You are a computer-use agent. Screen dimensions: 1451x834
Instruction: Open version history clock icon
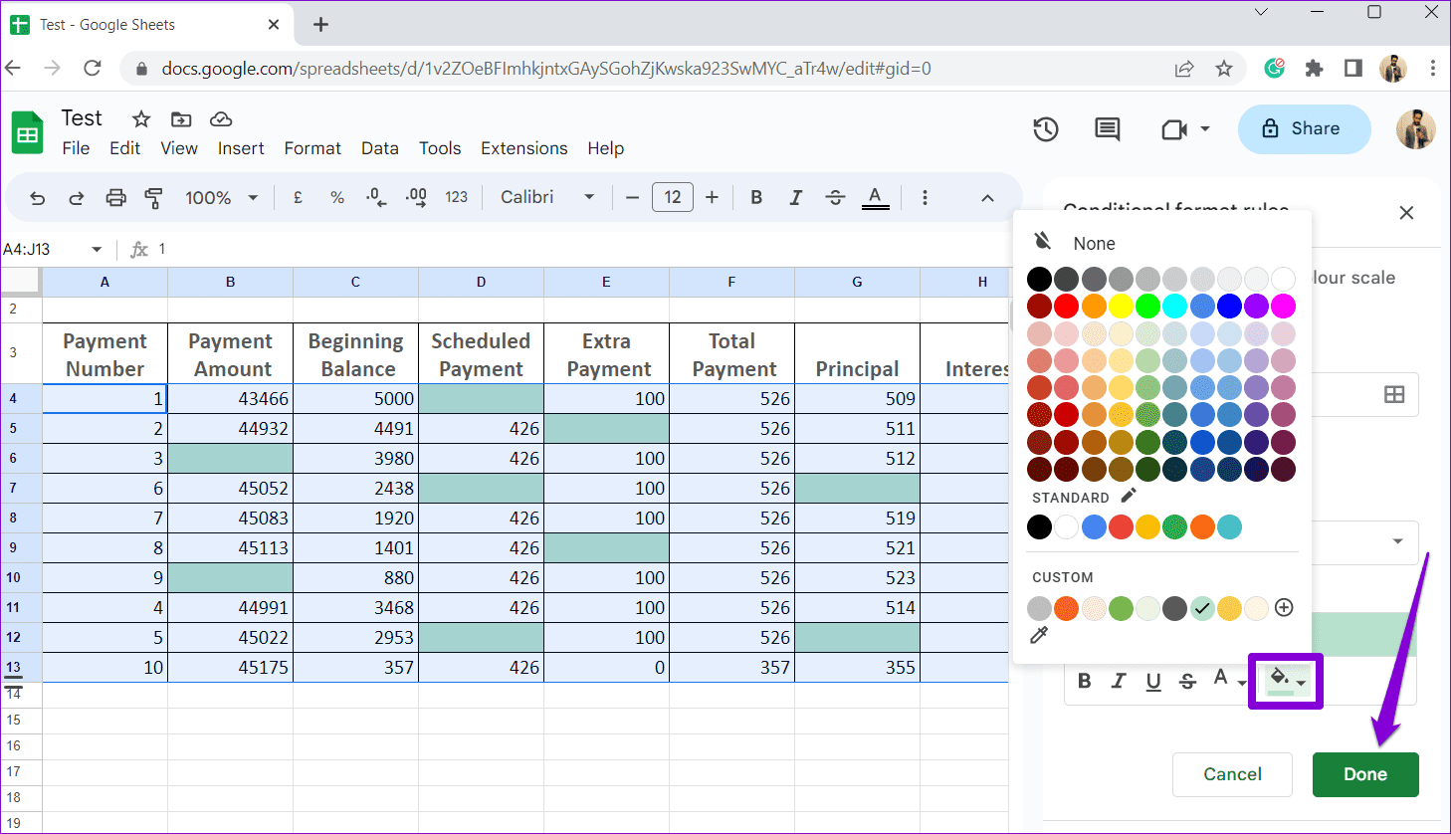[1045, 128]
